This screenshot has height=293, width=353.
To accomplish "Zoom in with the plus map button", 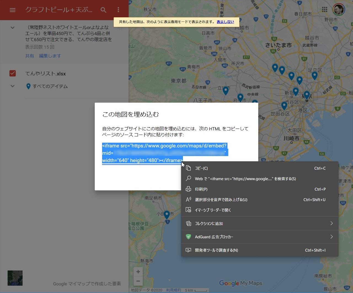I will [138, 272].
